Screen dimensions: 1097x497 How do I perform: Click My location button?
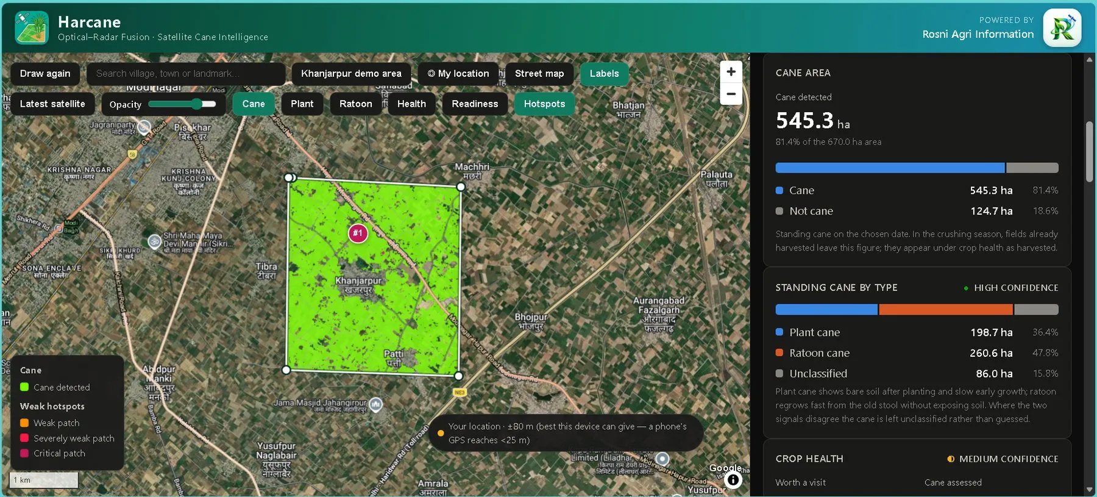[x=458, y=74]
